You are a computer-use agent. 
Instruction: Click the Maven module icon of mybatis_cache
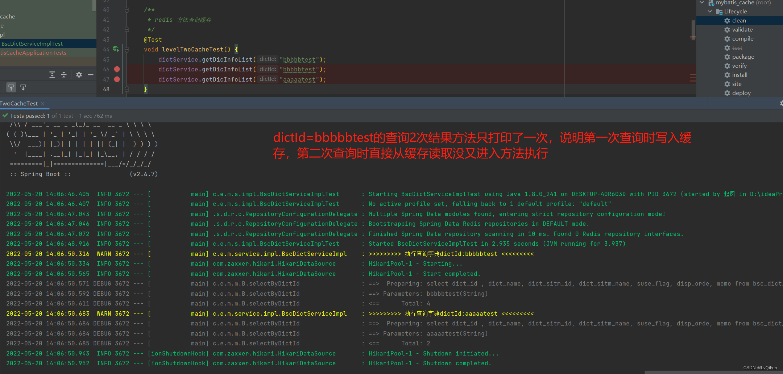tap(711, 3)
